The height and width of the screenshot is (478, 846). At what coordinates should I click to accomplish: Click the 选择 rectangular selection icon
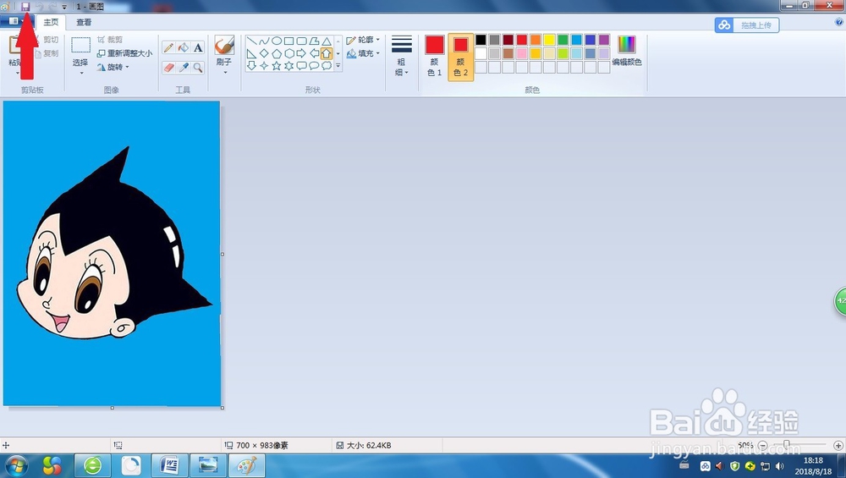[81, 46]
